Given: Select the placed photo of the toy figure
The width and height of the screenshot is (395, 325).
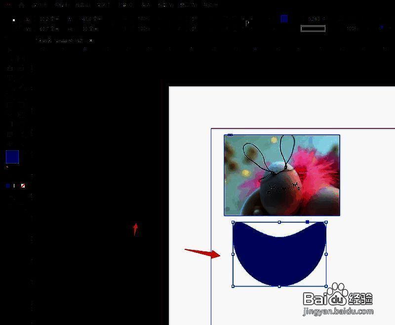Looking at the screenshot, I should click(282, 175).
